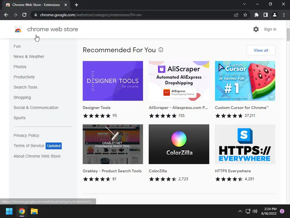The width and height of the screenshot is (290, 218).
Task: Open the Windows Start menu
Action: tap(9, 211)
